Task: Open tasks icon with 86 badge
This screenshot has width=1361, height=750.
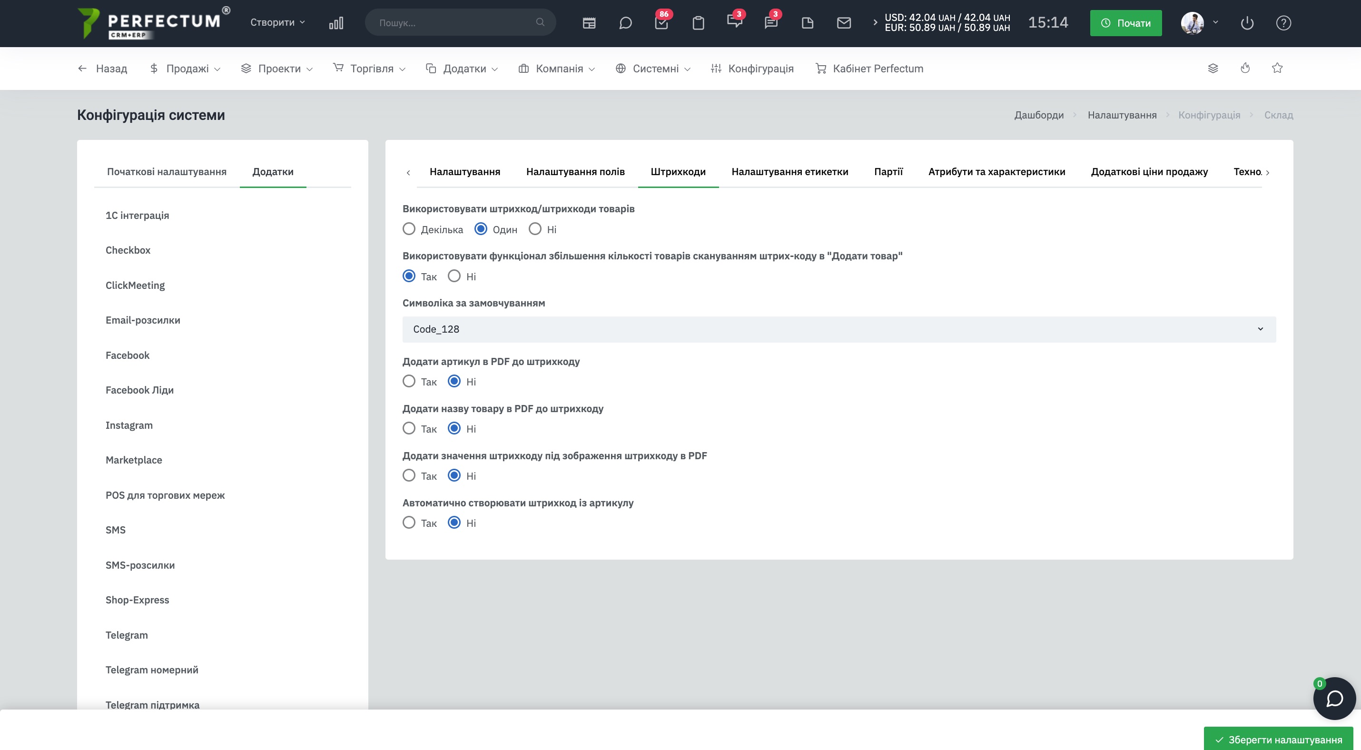Action: point(661,23)
